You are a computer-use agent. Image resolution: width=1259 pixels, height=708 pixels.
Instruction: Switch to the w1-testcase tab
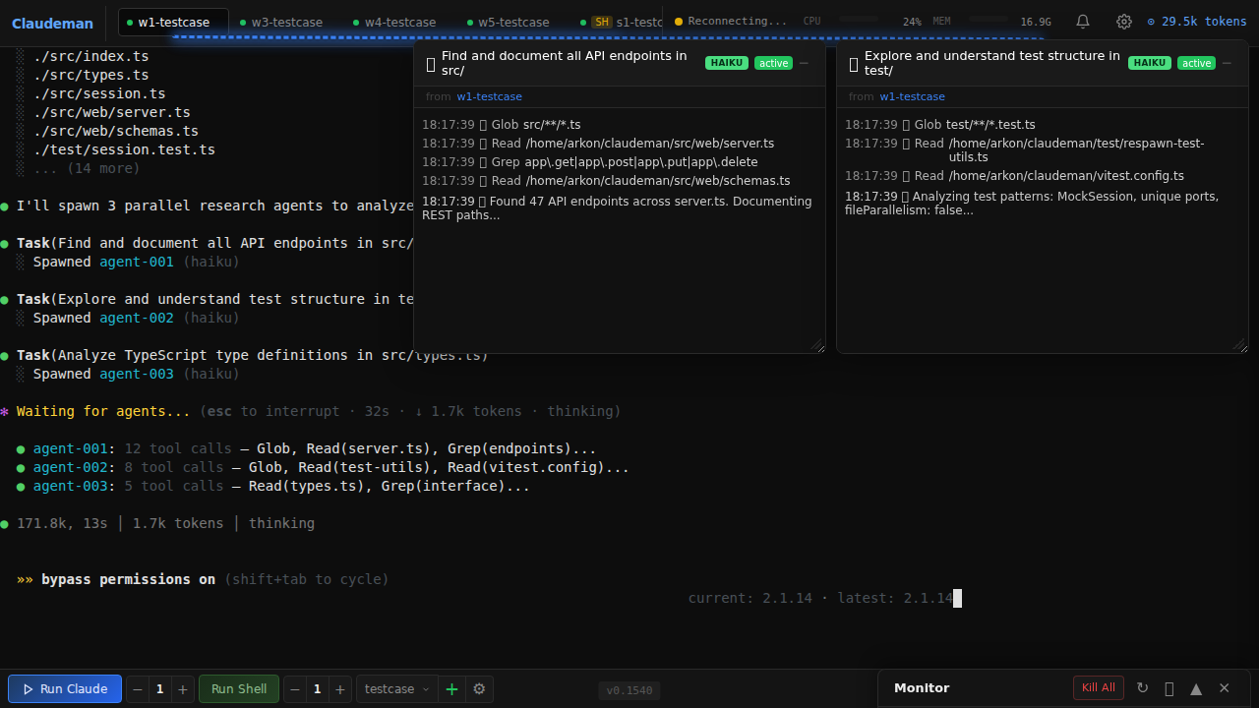click(x=173, y=22)
